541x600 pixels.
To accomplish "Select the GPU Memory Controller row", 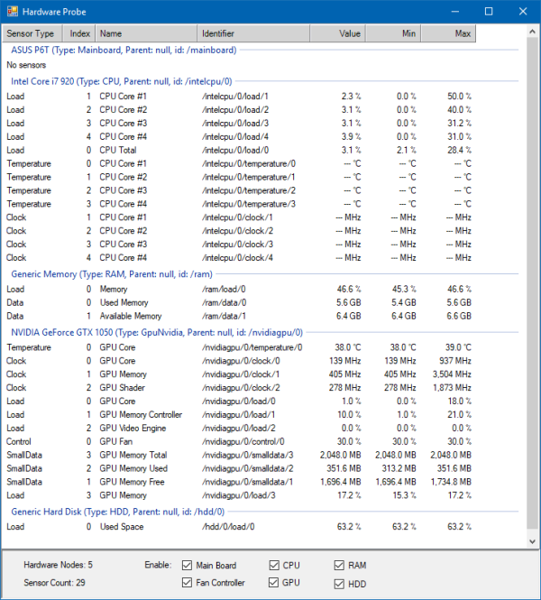I will point(239,415).
